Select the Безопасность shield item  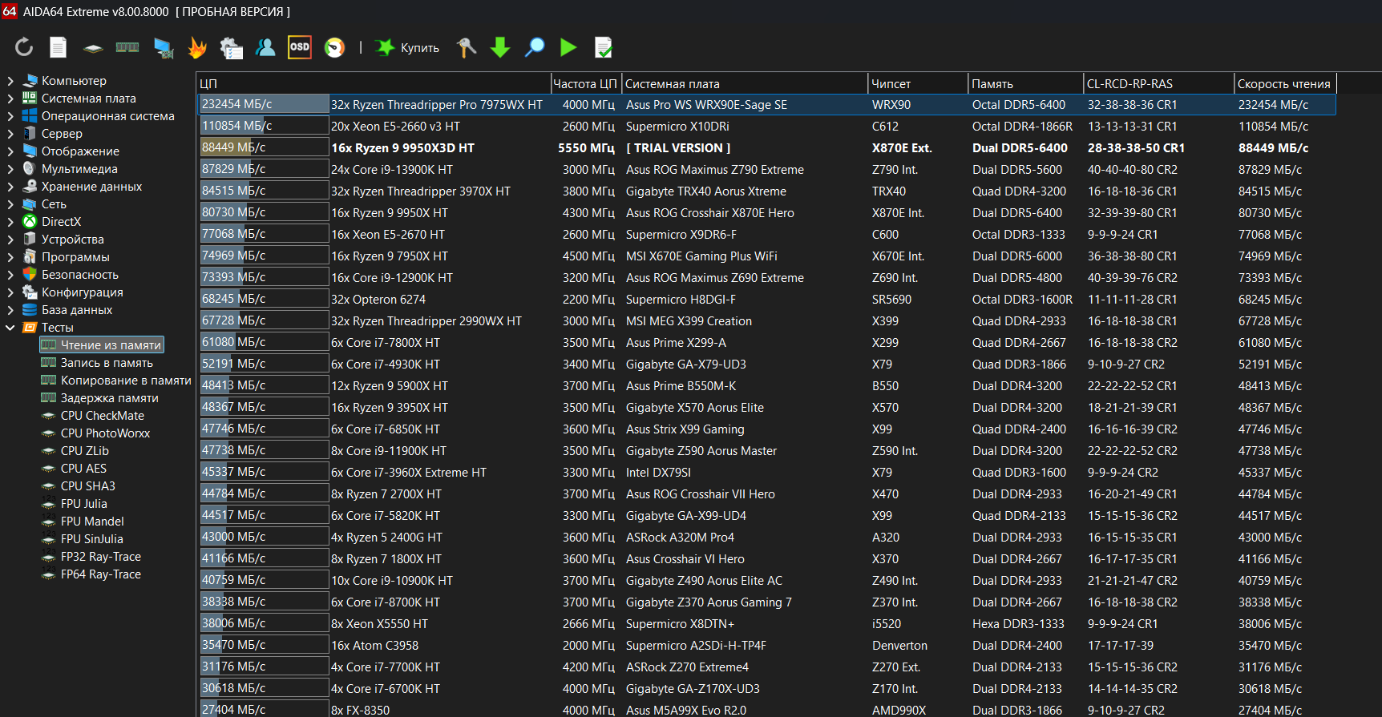point(71,275)
